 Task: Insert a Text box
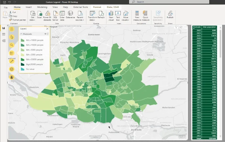(x=118, y=16)
